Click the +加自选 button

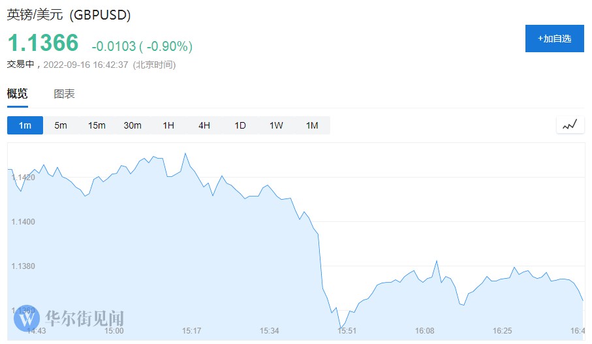click(x=554, y=39)
